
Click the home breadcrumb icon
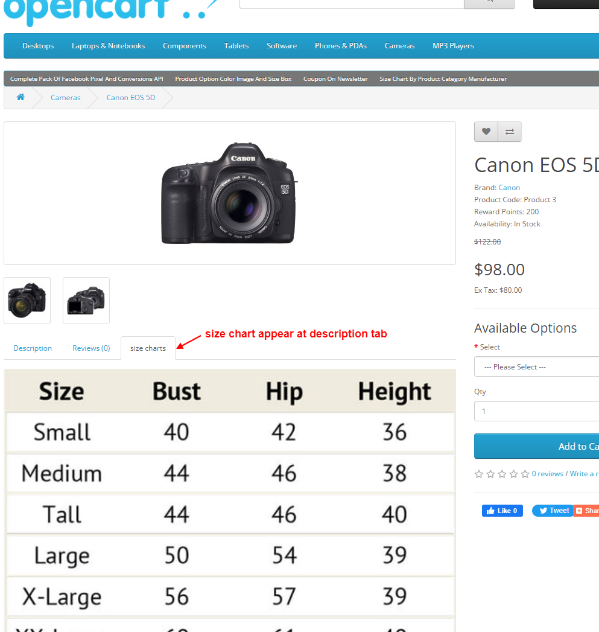tap(20, 97)
